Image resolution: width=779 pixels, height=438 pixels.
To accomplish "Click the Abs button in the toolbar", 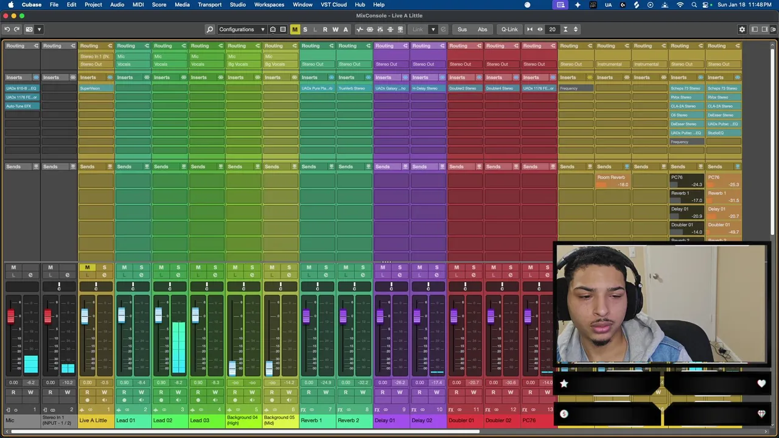I will [483, 29].
